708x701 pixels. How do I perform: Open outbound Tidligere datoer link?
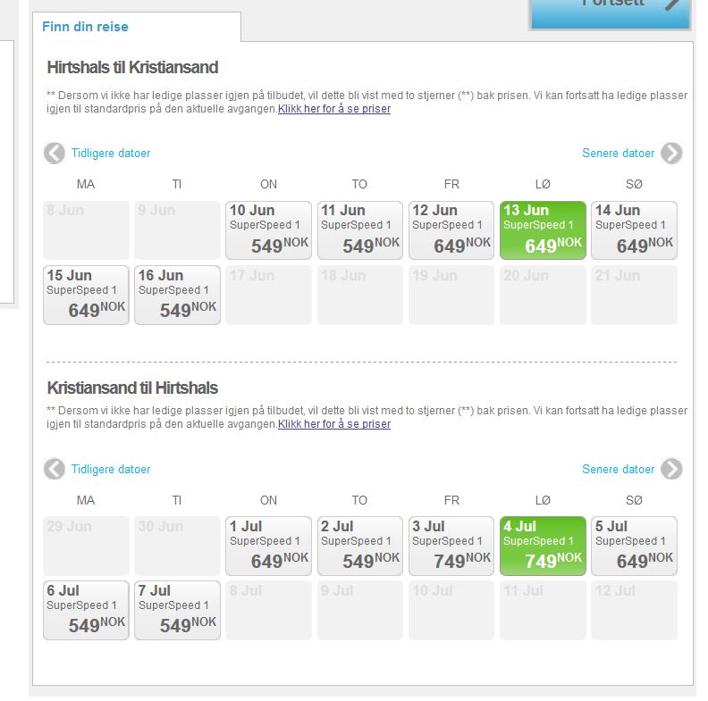click(111, 154)
